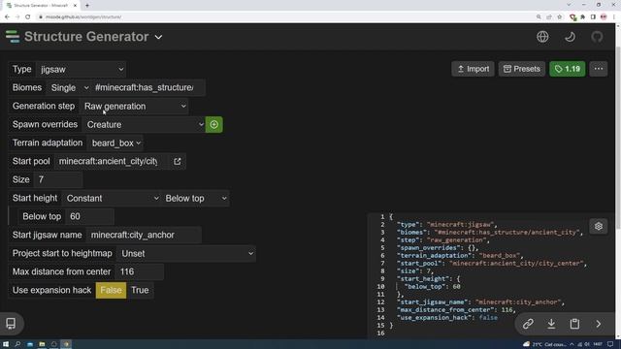Expand Structure Generator title chevron
The height and width of the screenshot is (349, 621).
158,37
